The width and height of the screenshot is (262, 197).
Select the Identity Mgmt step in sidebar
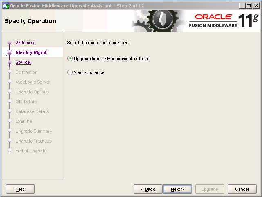[x=31, y=52]
